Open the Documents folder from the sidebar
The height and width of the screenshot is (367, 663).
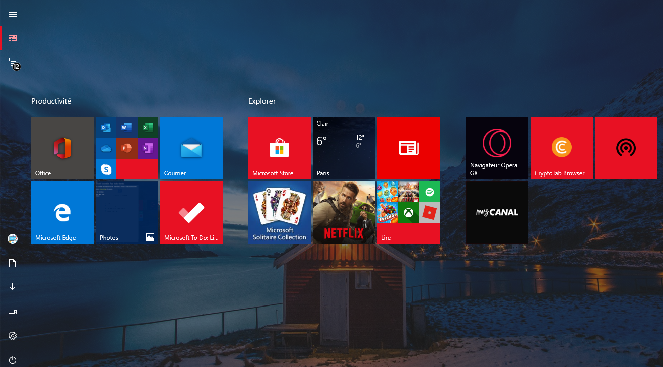click(13, 263)
